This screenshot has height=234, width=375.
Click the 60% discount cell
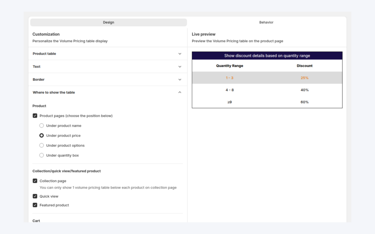pos(304,102)
